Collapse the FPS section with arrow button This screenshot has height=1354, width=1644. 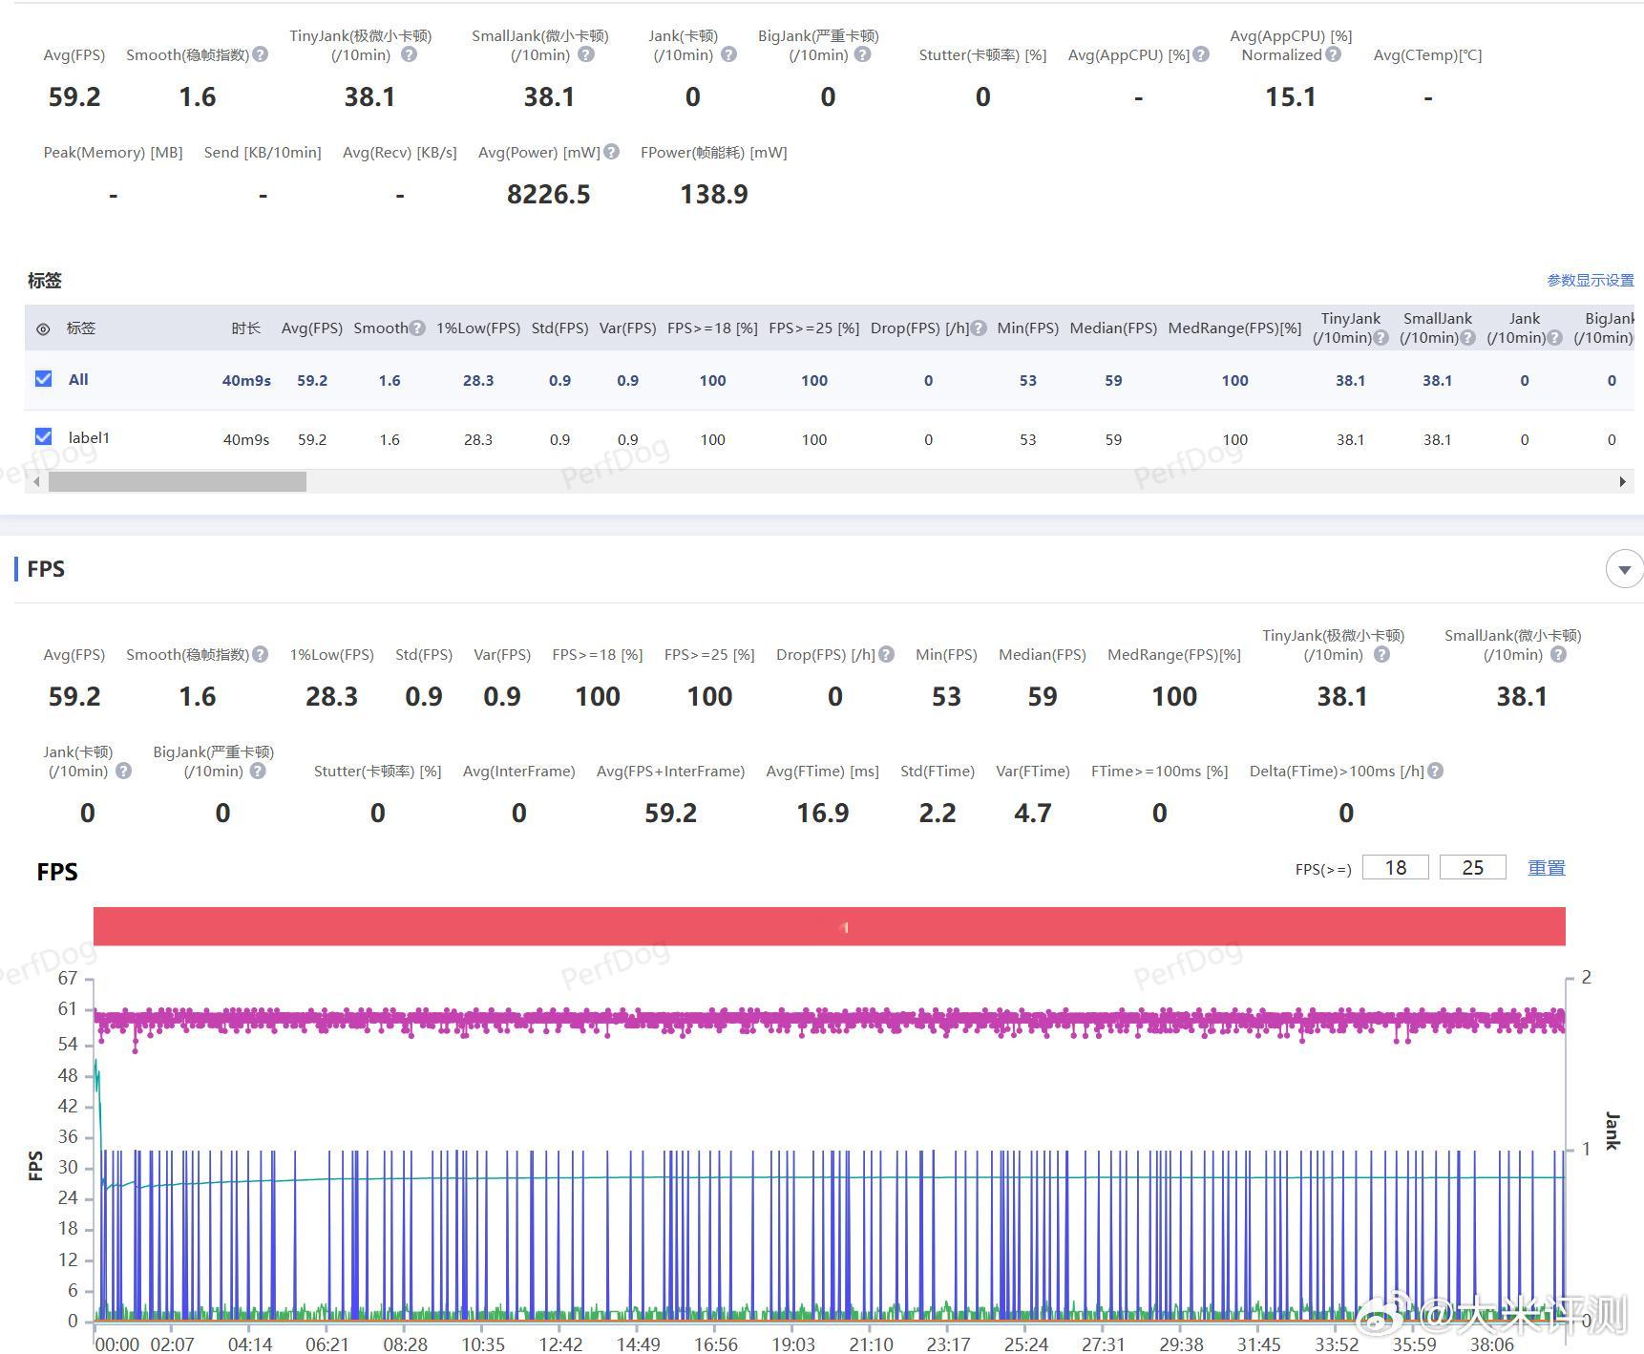click(x=1624, y=570)
